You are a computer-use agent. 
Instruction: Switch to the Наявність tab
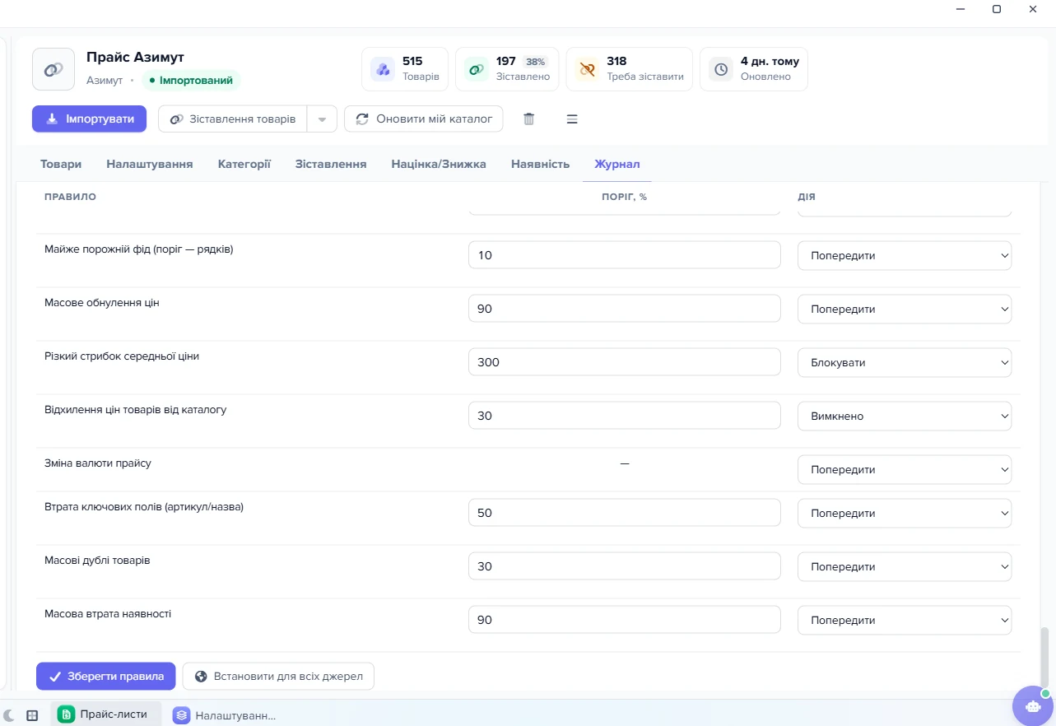click(540, 164)
